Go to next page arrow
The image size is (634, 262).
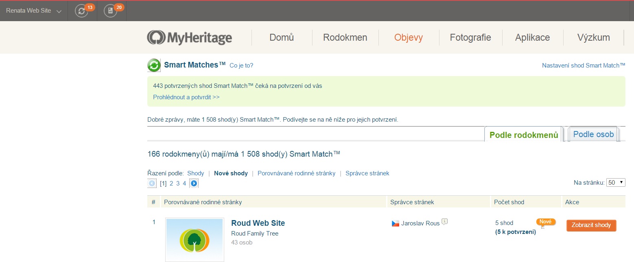[x=194, y=183]
